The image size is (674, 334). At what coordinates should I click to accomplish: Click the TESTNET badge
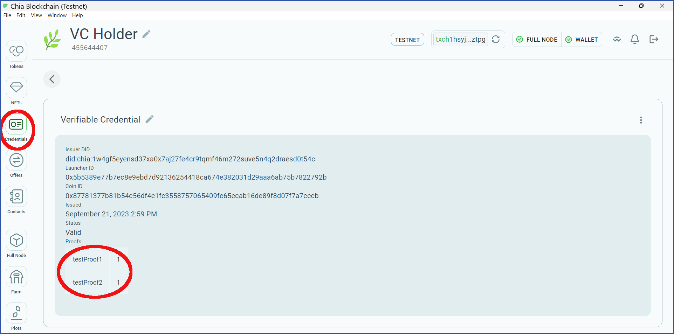tap(407, 40)
